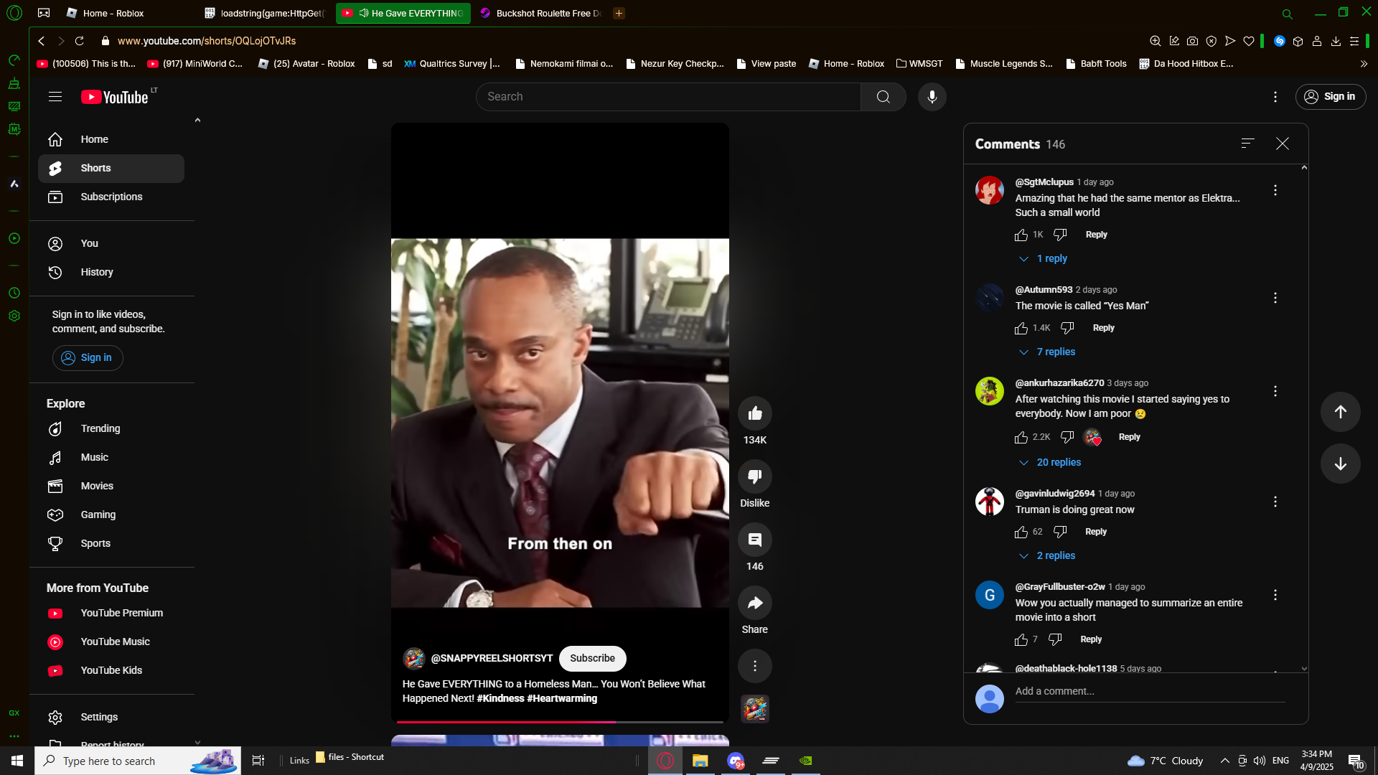The height and width of the screenshot is (775, 1378).
Task: Select Home in the YouTube sidebar
Action: point(111,139)
